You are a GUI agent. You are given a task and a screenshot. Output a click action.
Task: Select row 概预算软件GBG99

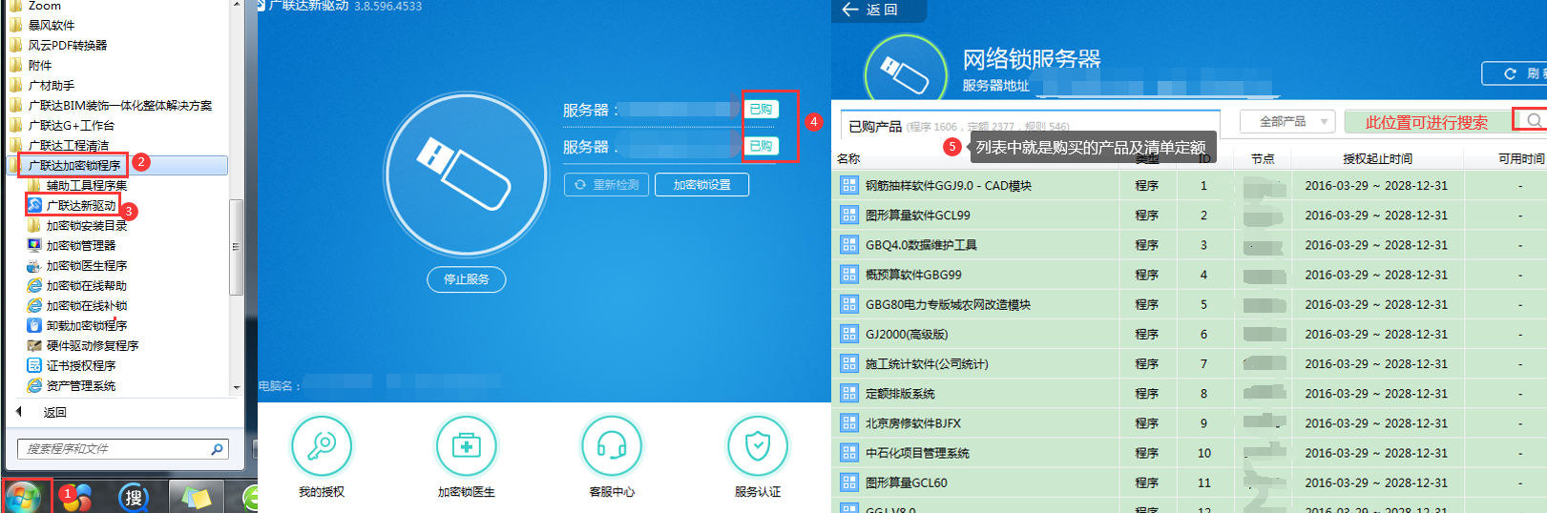1189,275
